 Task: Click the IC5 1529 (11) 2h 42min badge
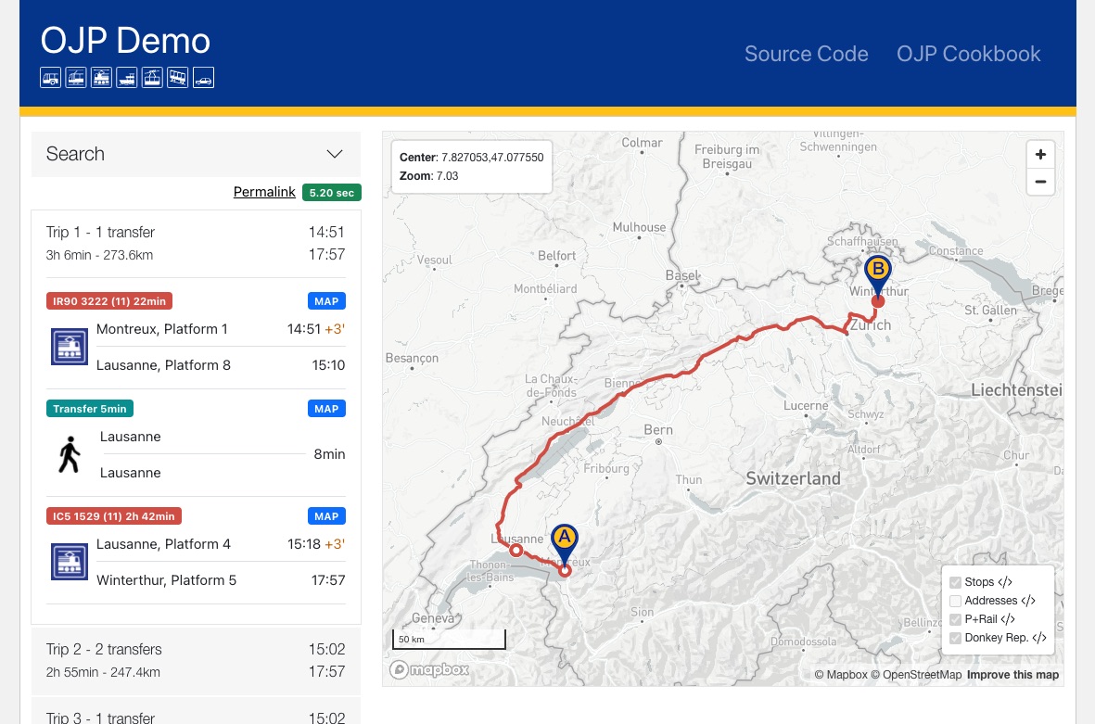click(x=114, y=516)
